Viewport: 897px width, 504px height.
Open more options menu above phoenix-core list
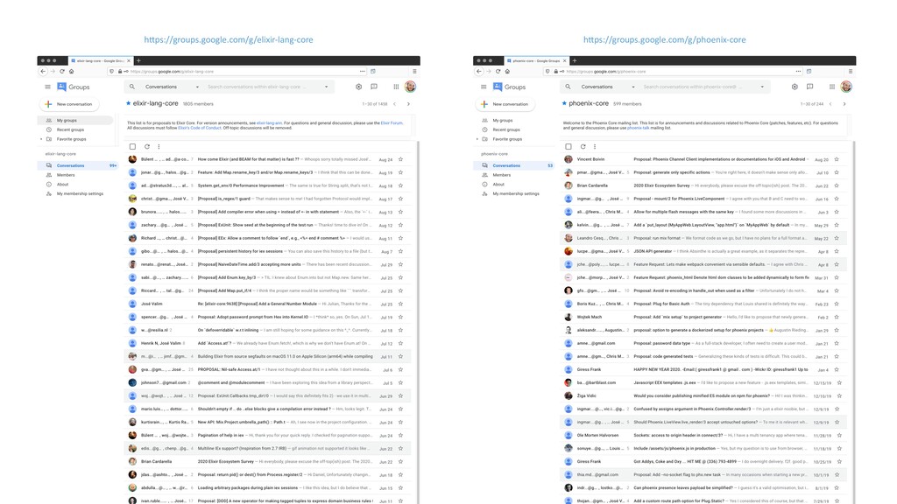point(595,147)
